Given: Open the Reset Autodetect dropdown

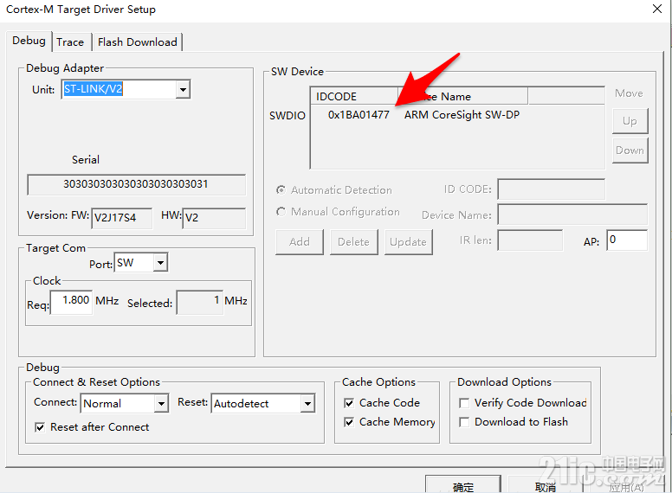Looking at the screenshot, I should [x=307, y=404].
